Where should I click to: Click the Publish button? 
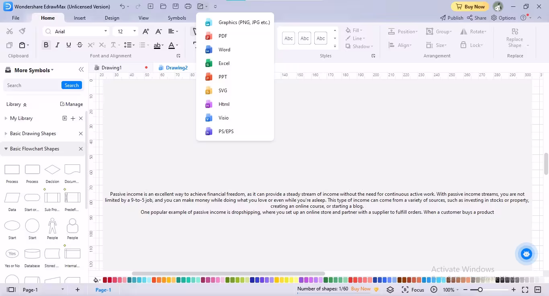[451, 18]
